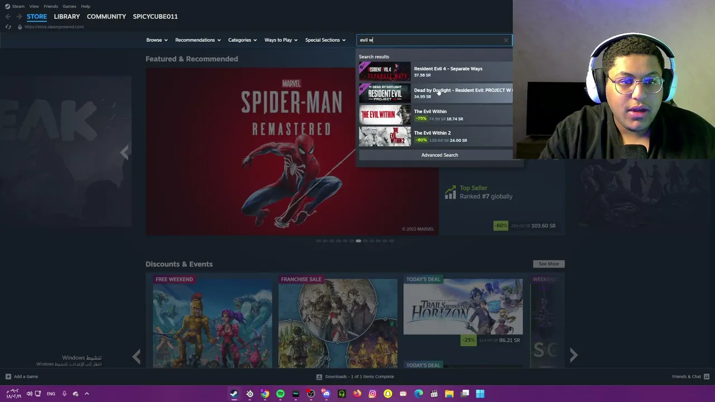Click the highlighted featured carousel page dot
The width and height of the screenshot is (715, 402).
click(x=358, y=241)
